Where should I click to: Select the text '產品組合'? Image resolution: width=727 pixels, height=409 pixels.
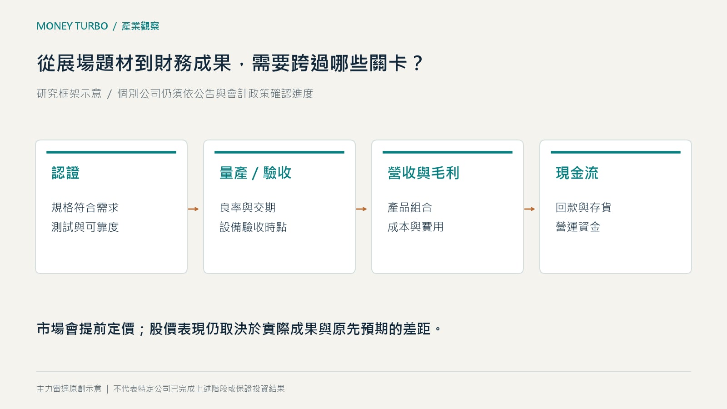click(410, 208)
